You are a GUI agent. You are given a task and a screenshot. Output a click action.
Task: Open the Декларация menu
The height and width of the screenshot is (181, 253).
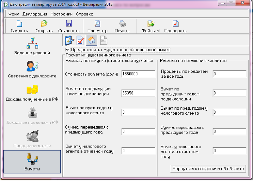tap(35, 14)
